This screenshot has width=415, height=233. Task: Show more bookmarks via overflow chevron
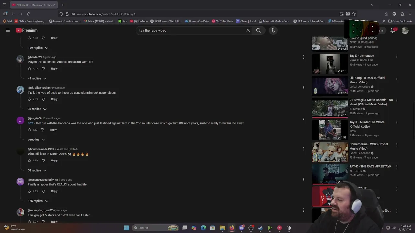coord(384,21)
